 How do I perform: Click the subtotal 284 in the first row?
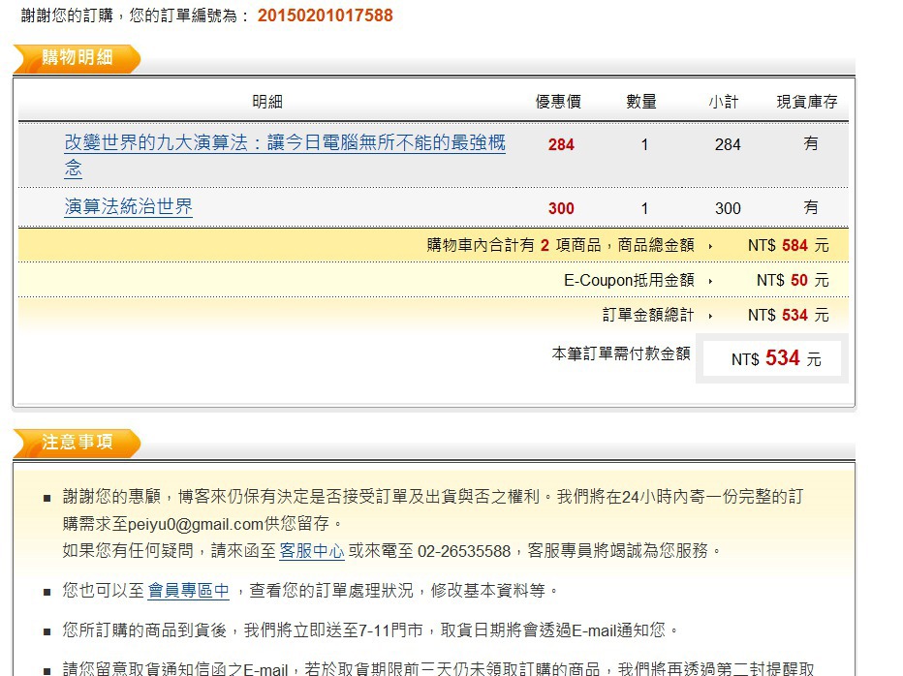point(728,144)
